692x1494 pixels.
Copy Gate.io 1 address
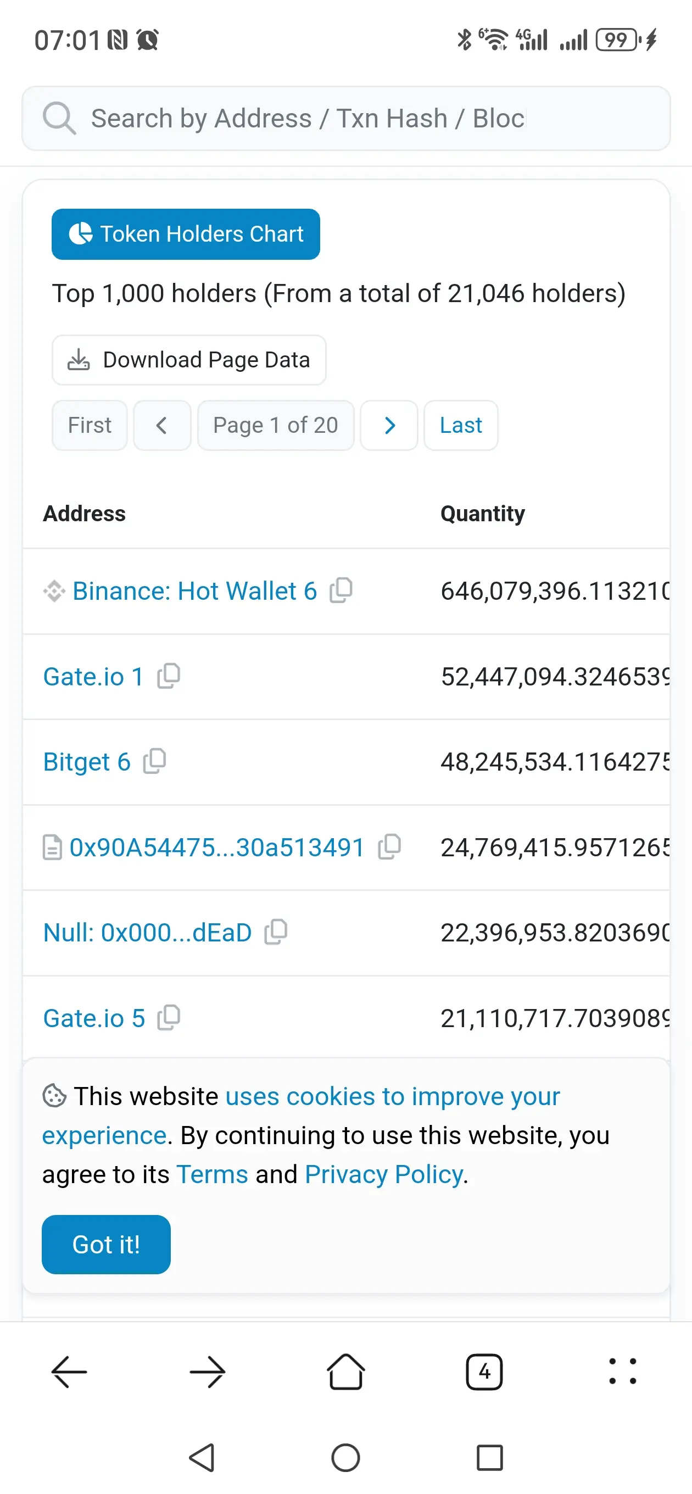169,676
